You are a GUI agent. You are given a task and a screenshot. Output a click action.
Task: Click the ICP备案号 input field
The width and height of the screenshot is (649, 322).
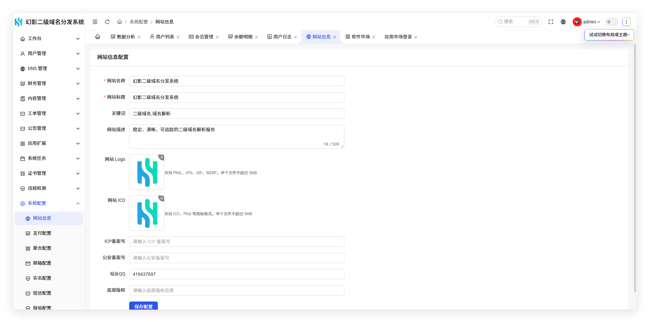click(x=237, y=242)
